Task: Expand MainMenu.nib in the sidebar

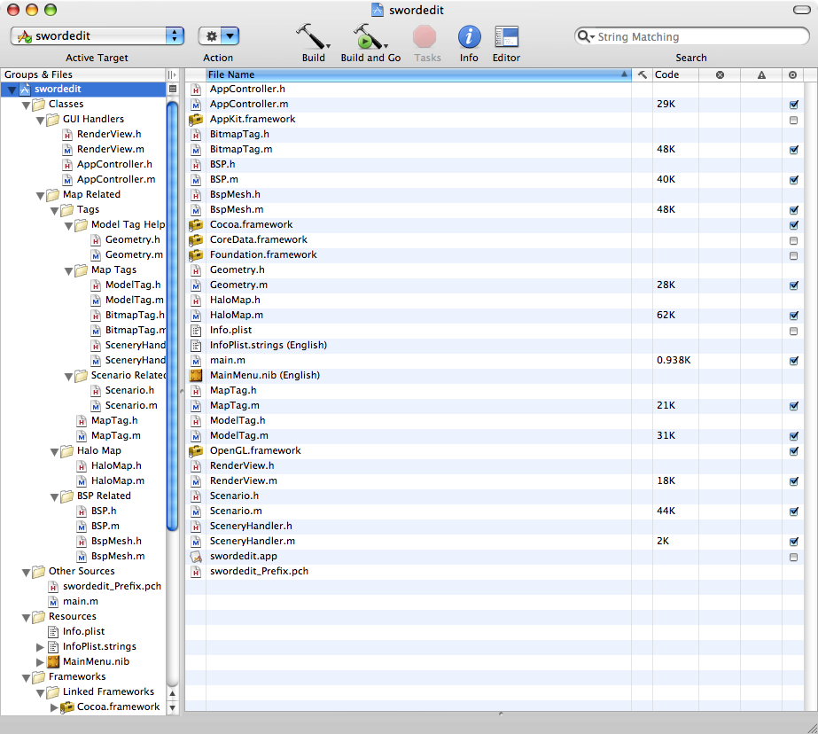Action: 40,662
